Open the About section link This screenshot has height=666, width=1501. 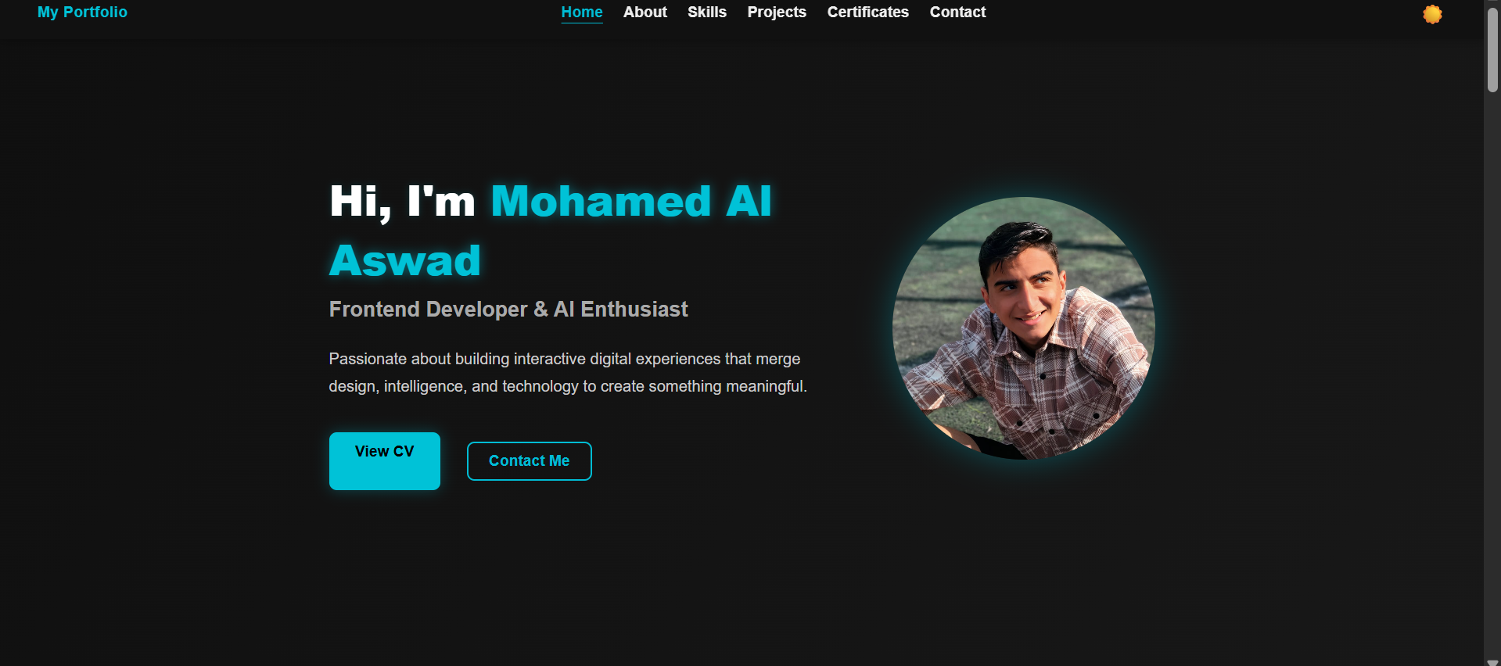pyautogui.click(x=645, y=12)
